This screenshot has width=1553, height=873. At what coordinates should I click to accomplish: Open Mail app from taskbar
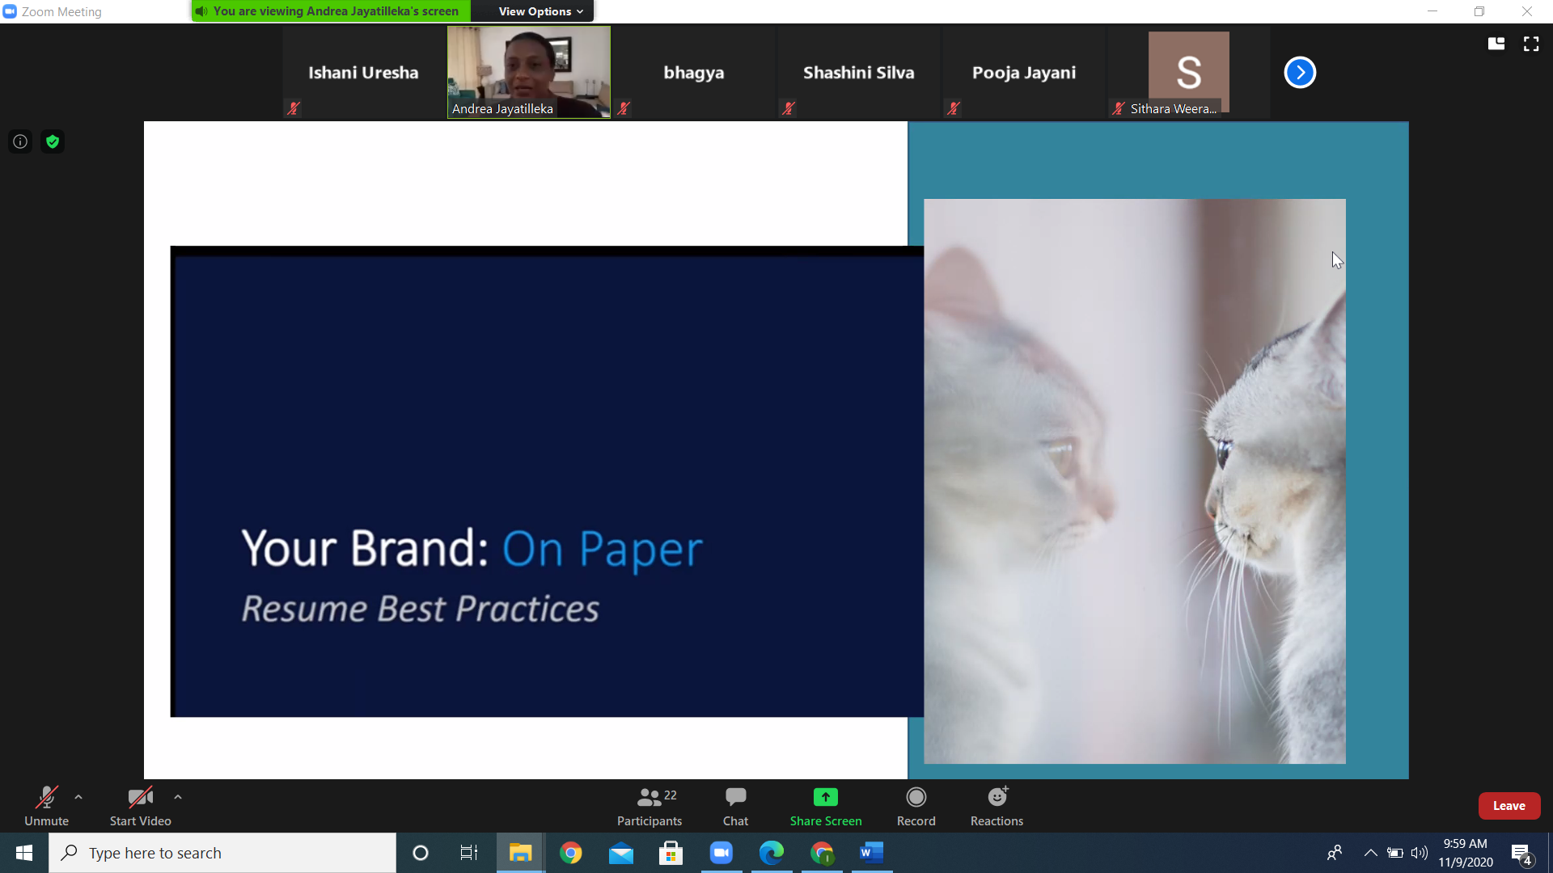click(x=621, y=853)
